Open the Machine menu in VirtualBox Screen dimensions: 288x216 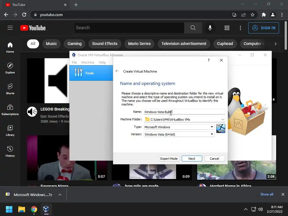click(88, 62)
